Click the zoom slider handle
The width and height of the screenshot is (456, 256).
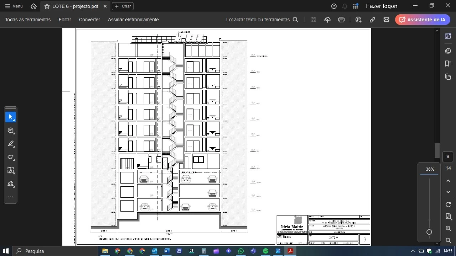click(x=429, y=232)
